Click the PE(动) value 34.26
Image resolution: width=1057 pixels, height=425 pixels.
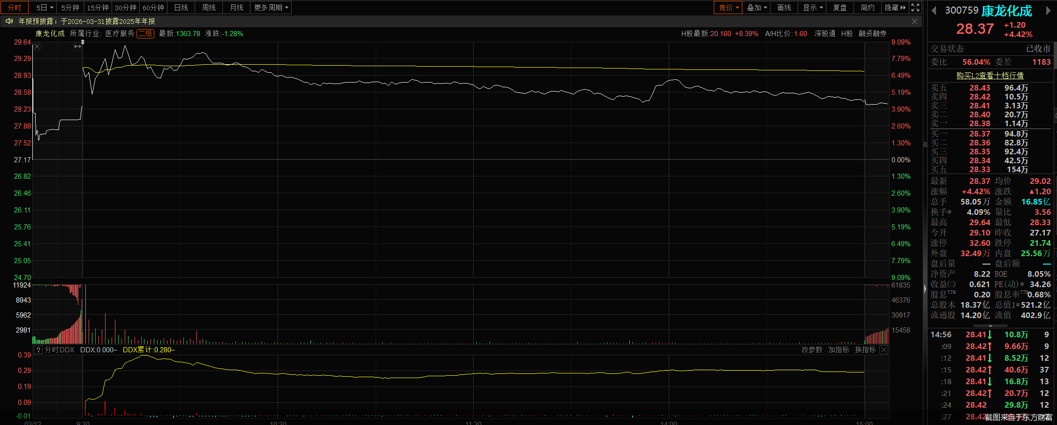1040,284
